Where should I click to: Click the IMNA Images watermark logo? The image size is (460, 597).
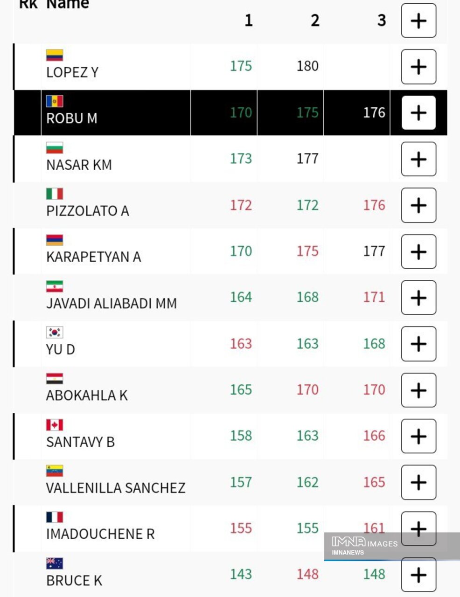[364, 546]
